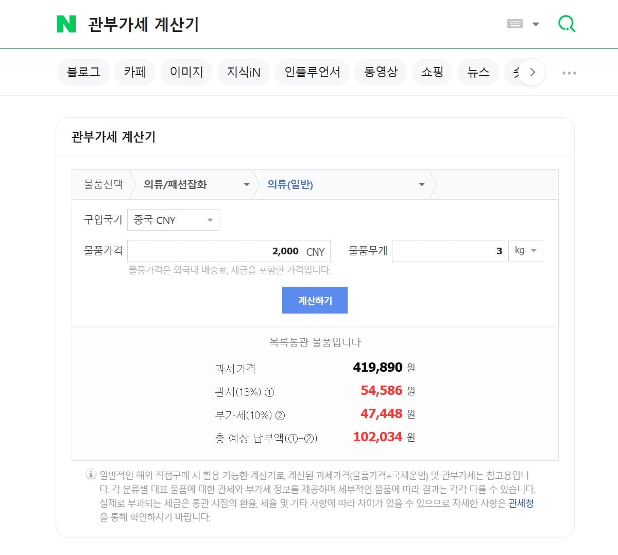Click the 물품선택 label
618x555 pixels.
tap(104, 184)
